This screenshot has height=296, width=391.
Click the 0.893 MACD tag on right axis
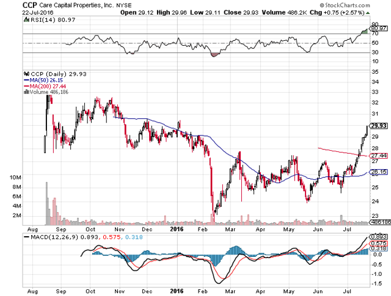(379, 236)
